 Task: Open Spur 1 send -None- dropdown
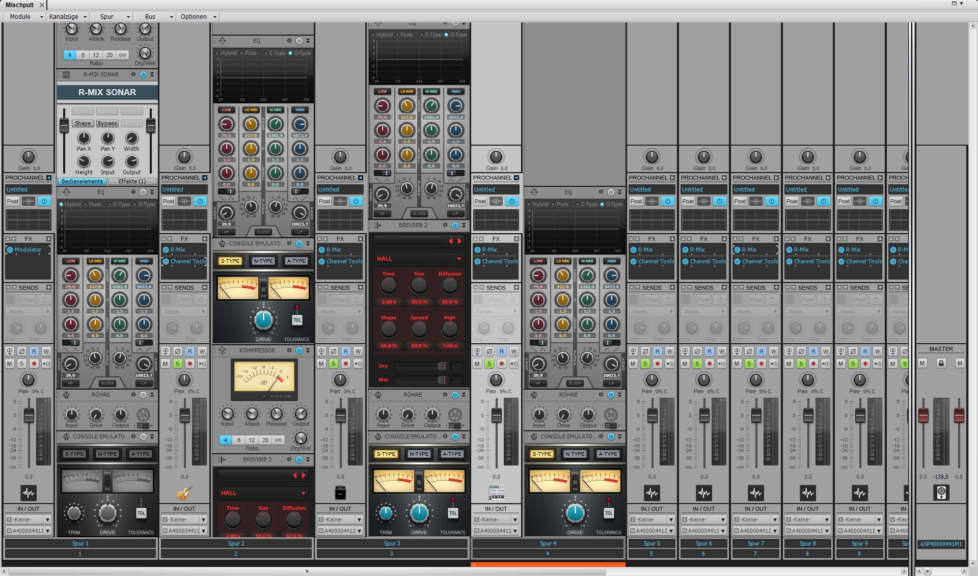pos(29,312)
